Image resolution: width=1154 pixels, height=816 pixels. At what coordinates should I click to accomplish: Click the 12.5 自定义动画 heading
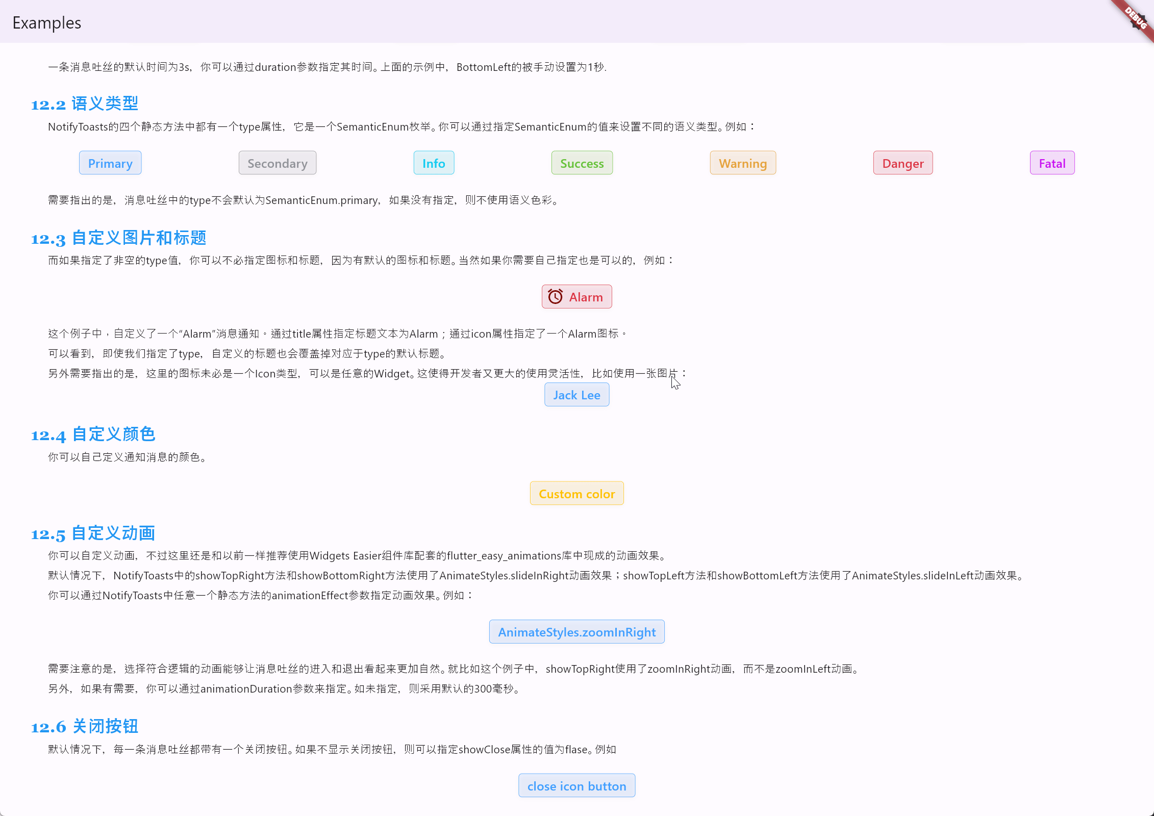coord(93,533)
